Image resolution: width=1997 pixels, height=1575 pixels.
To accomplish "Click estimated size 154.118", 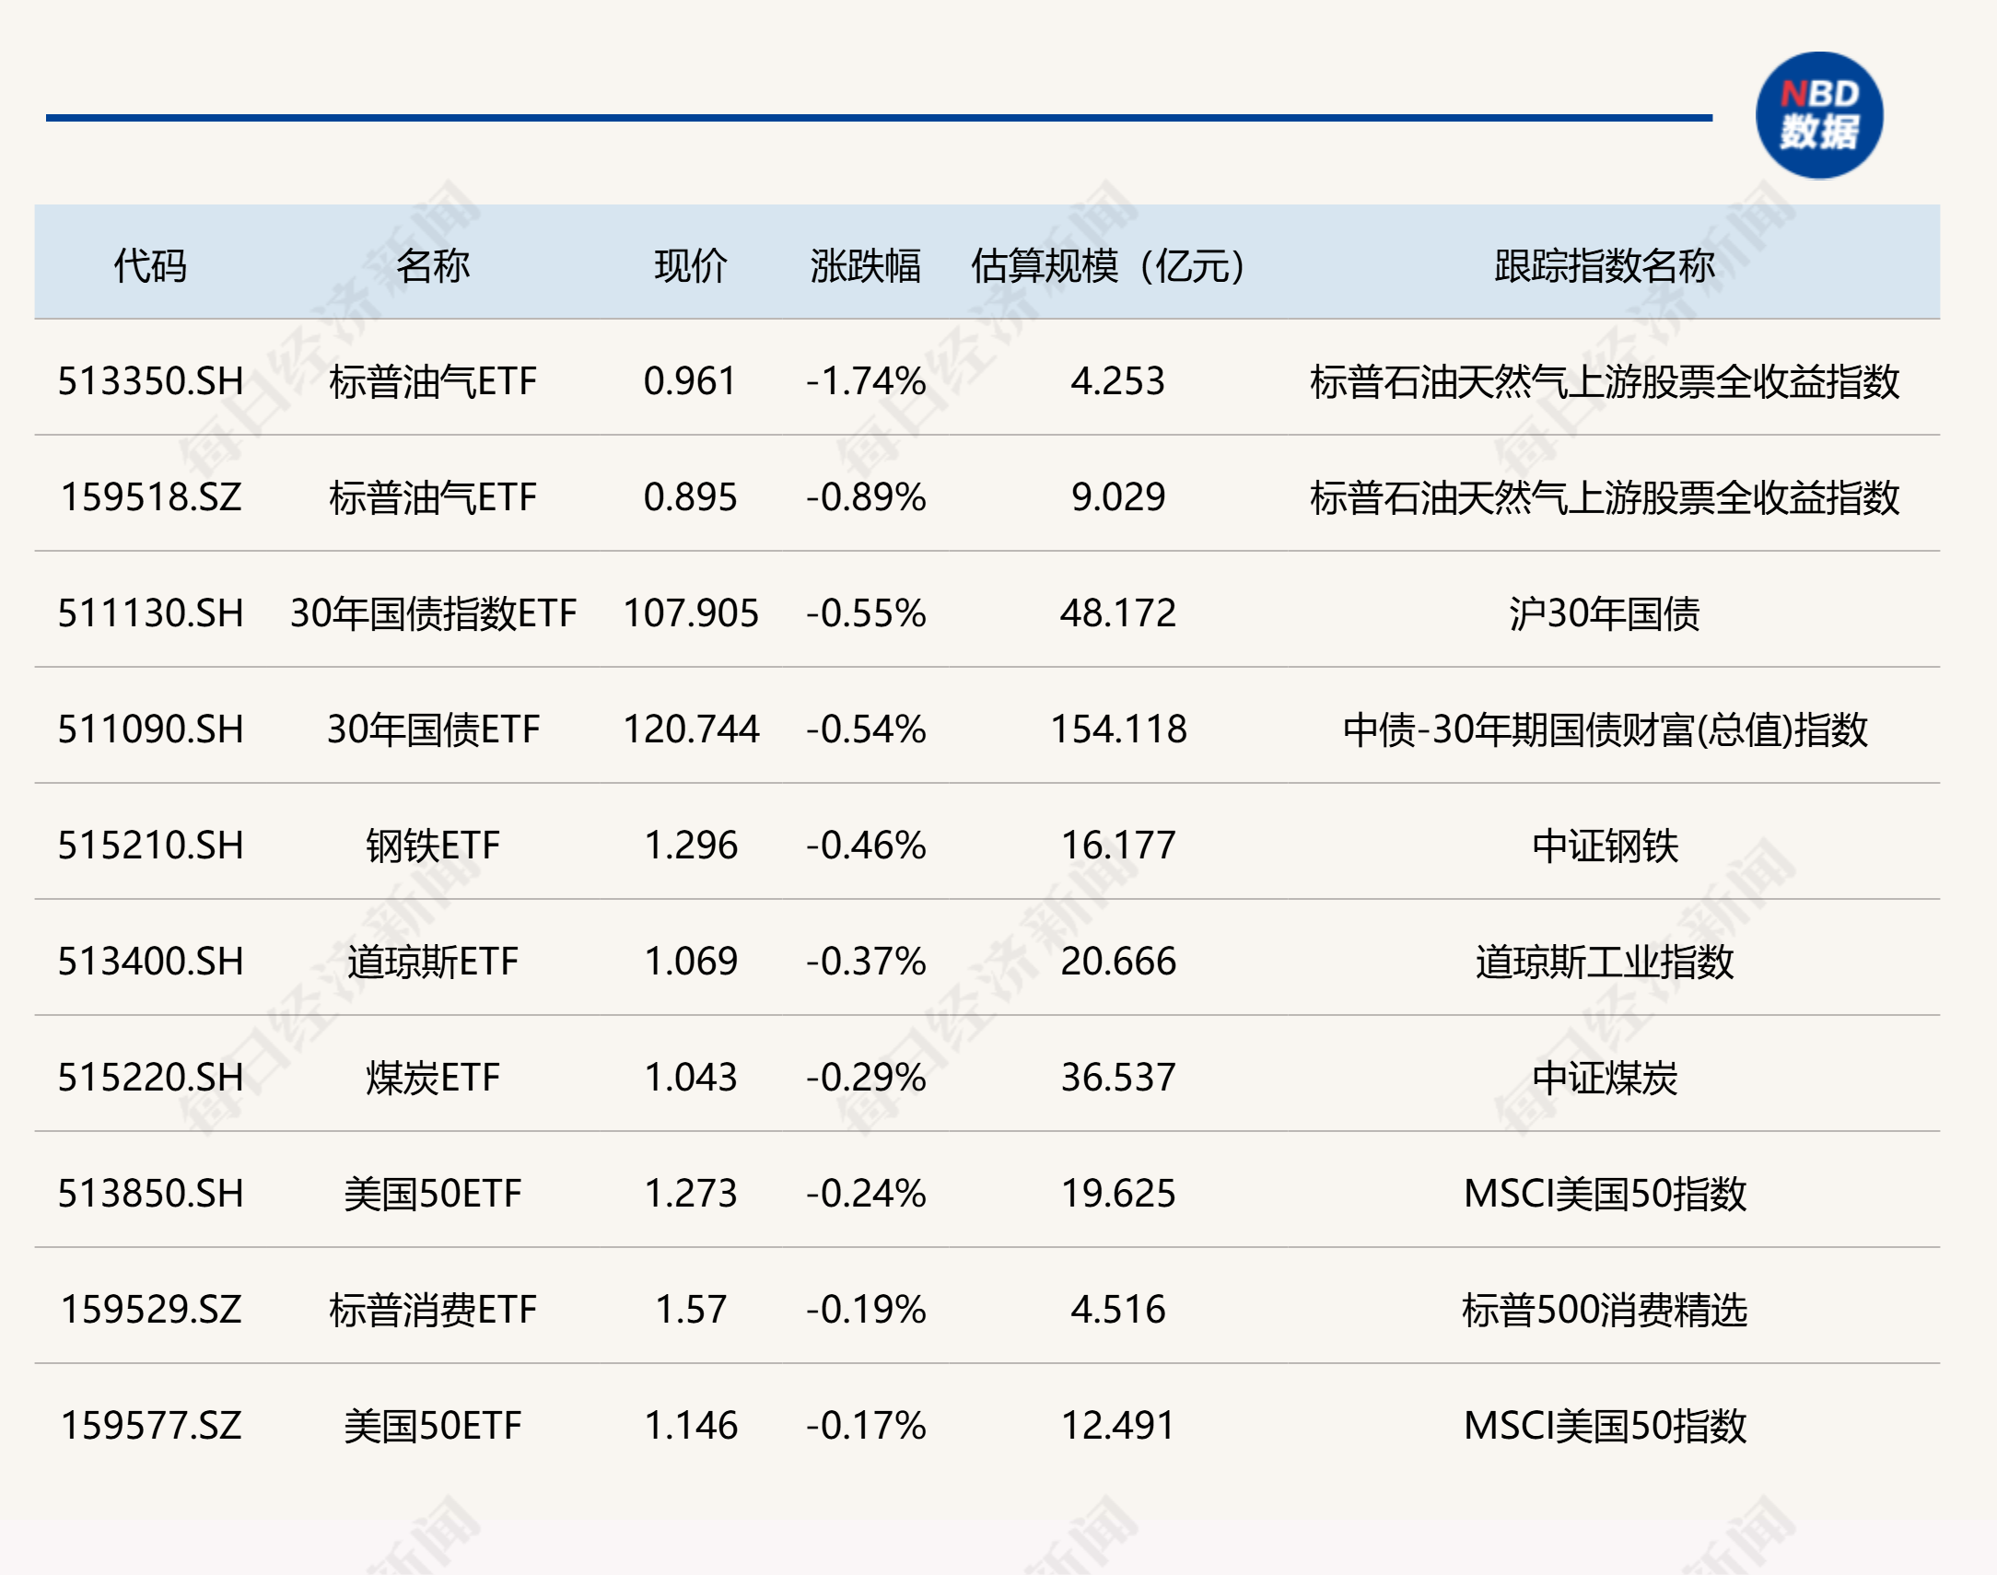I will 1117,729.
